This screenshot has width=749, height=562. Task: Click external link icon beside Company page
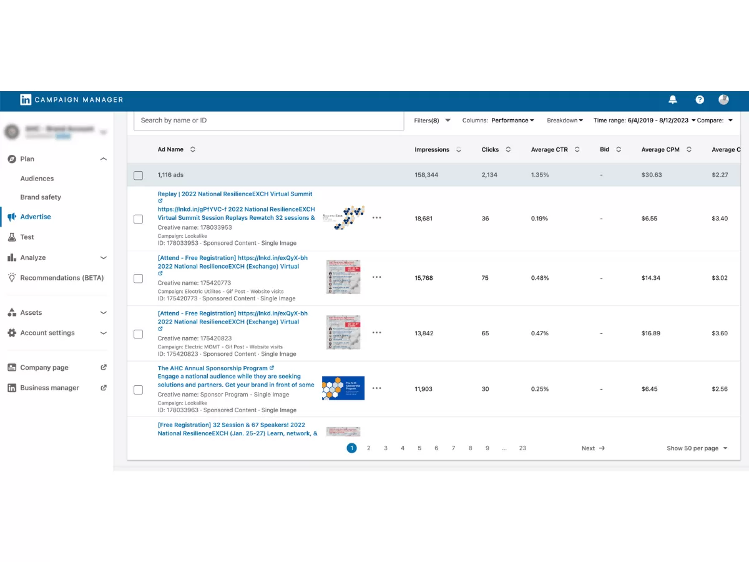pyautogui.click(x=104, y=368)
